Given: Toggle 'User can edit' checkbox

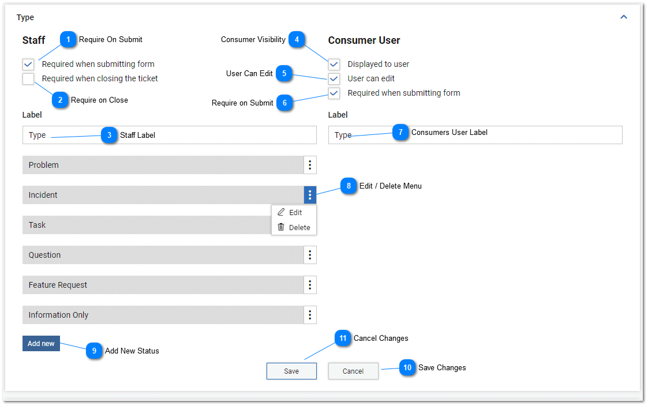Looking at the screenshot, I should click(x=334, y=78).
